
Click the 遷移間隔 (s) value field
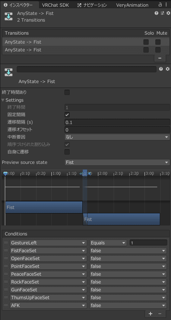117,122
